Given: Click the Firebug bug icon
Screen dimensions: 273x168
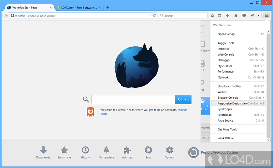Looking at the screenshot, I should point(253,15).
